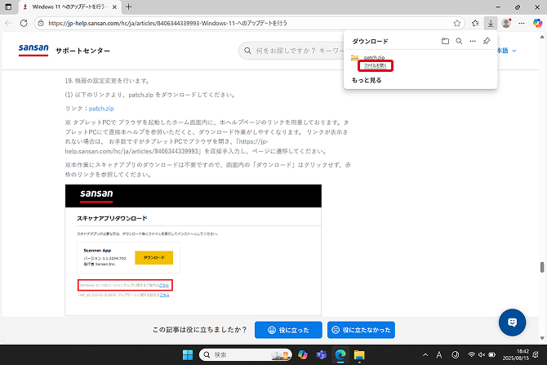Image resolution: width=547 pixels, height=365 pixels.
Task: Click the patch.zip download entry
Action: 374,57
